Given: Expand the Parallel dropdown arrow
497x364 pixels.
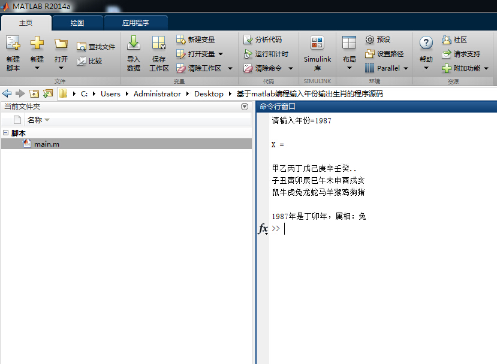Looking at the screenshot, I should [406, 68].
